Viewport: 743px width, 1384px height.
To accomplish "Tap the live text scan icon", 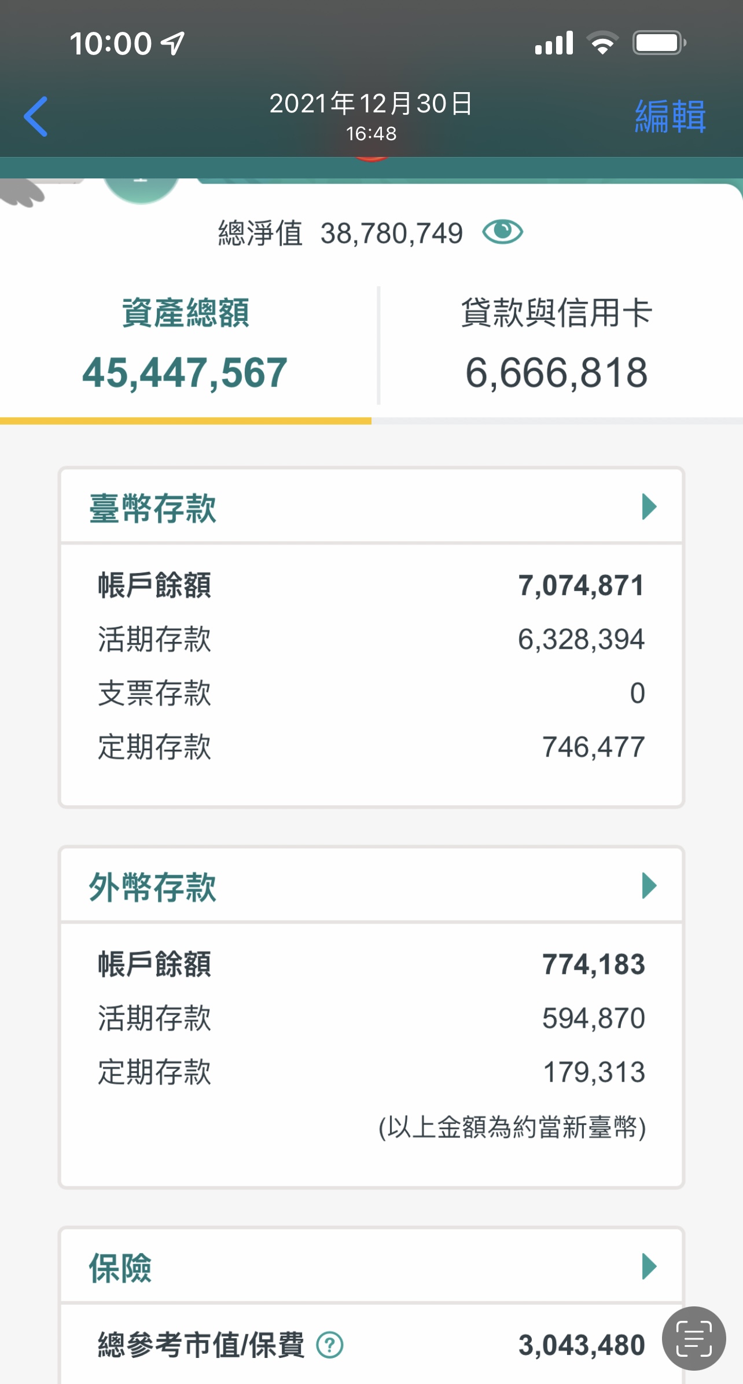I will pos(694,1338).
